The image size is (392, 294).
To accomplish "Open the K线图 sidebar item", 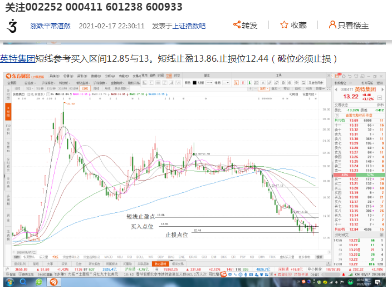I will tap(8, 112).
